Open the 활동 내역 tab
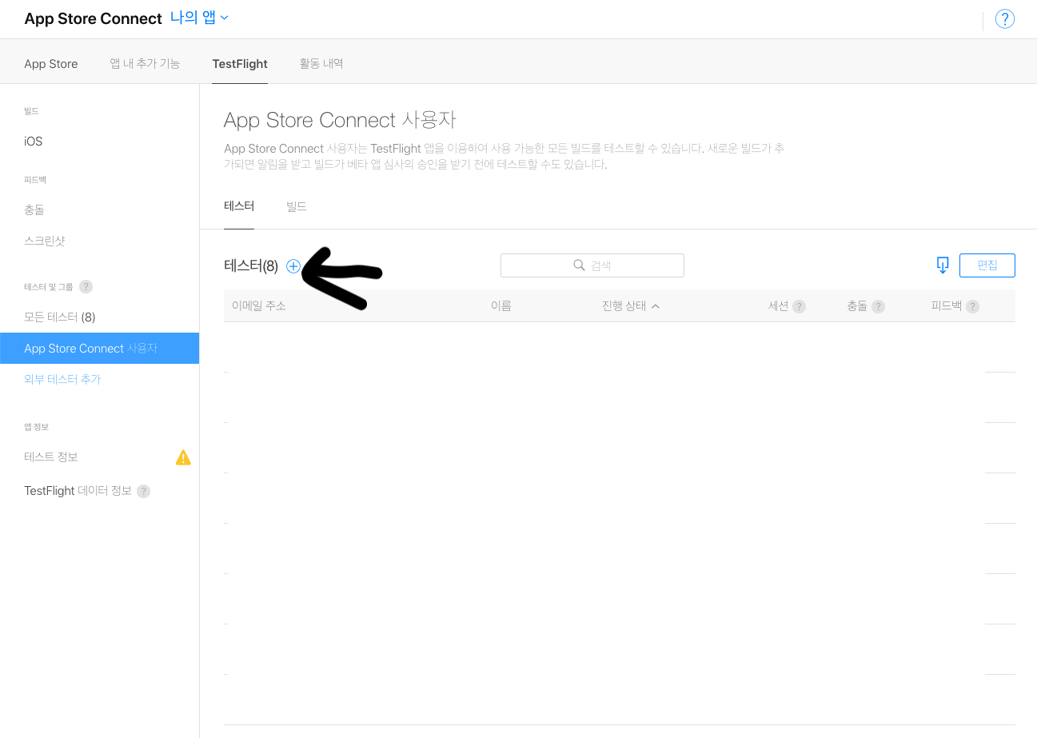This screenshot has width=1037, height=738. pos(321,63)
